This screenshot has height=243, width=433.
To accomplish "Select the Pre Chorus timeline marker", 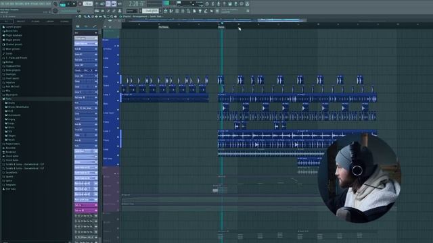I will pos(163,27).
